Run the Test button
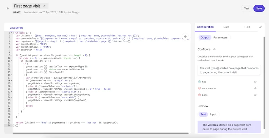The width and height of the screenshot is (269, 138). click(247, 8)
